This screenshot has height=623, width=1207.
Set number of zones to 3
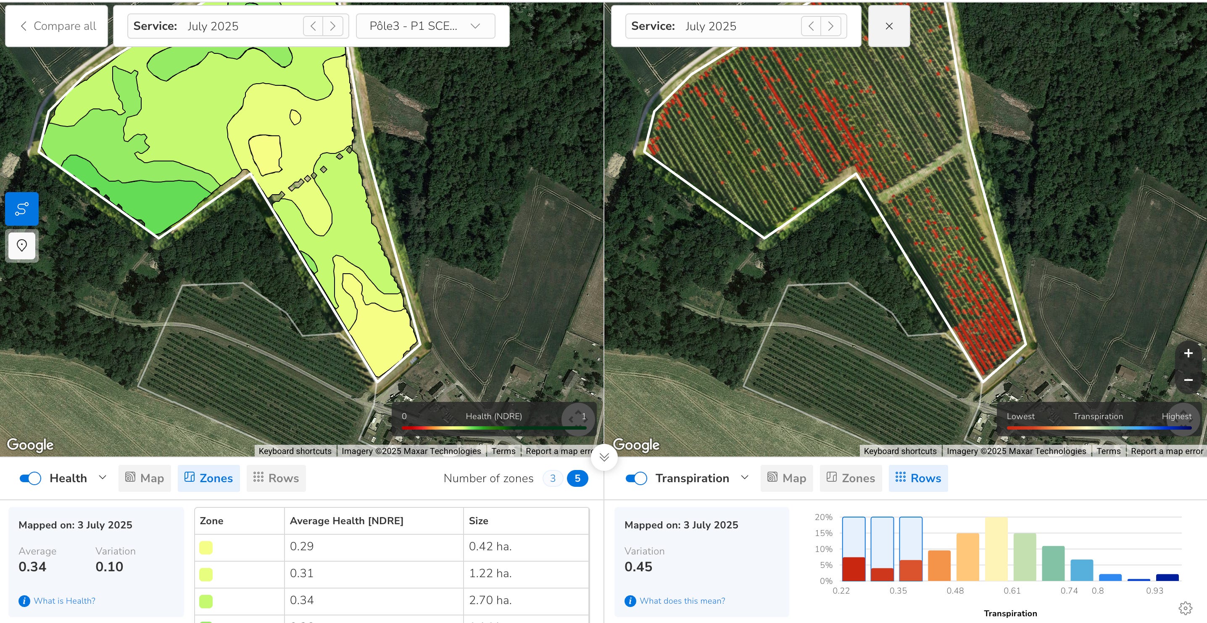[552, 478]
